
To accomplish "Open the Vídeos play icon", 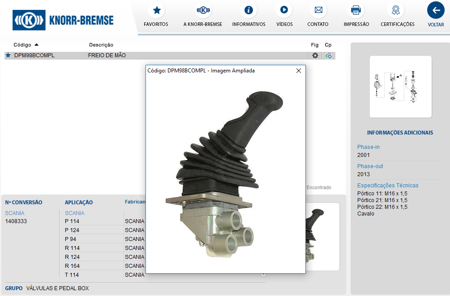I will pyautogui.click(x=284, y=10).
